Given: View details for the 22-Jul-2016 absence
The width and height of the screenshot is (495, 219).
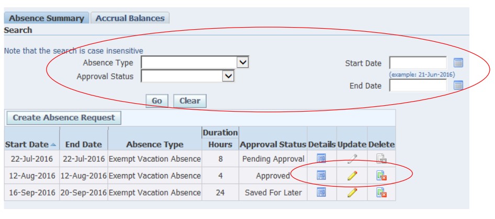Looking at the screenshot, I should click(x=321, y=159).
